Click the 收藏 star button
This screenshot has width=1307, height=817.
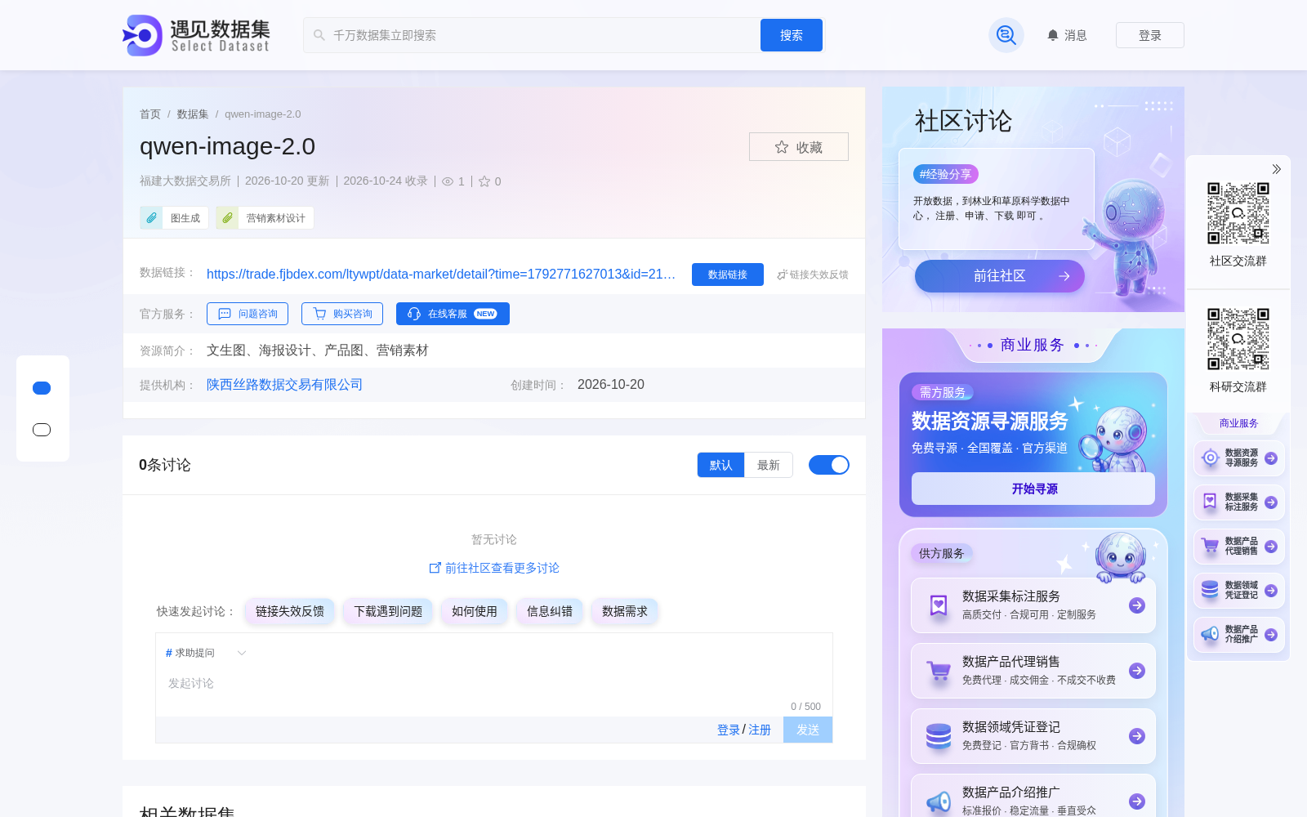point(799,147)
